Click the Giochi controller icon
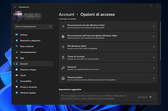Screen dimensions: 168x111 click(17, 75)
